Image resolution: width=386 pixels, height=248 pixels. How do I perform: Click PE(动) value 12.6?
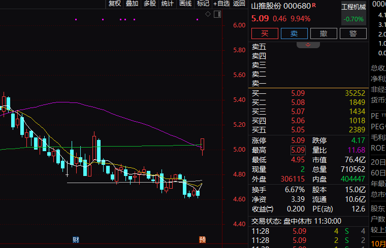pyautogui.click(x=359, y=209)
